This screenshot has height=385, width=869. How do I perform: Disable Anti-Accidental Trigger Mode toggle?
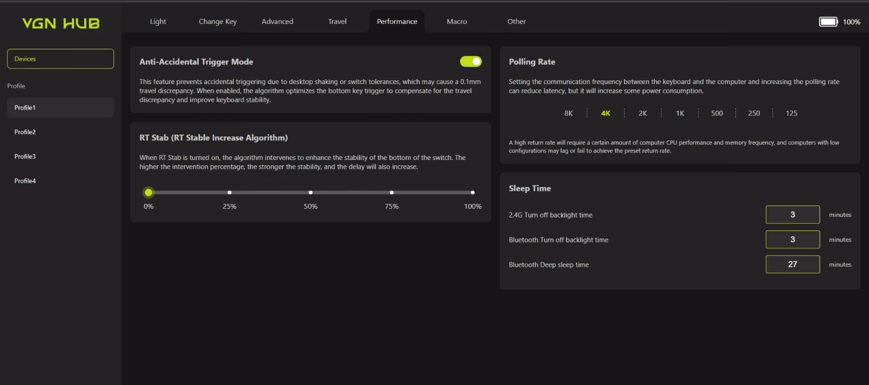[471, 62]
